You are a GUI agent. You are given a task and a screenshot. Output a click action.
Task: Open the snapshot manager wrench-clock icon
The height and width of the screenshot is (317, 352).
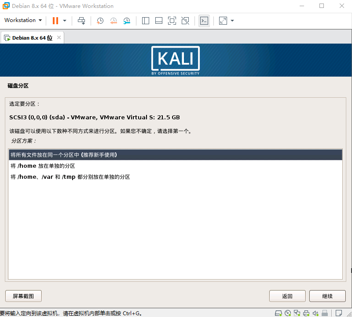pyautogui.click(x=127, y=21)
